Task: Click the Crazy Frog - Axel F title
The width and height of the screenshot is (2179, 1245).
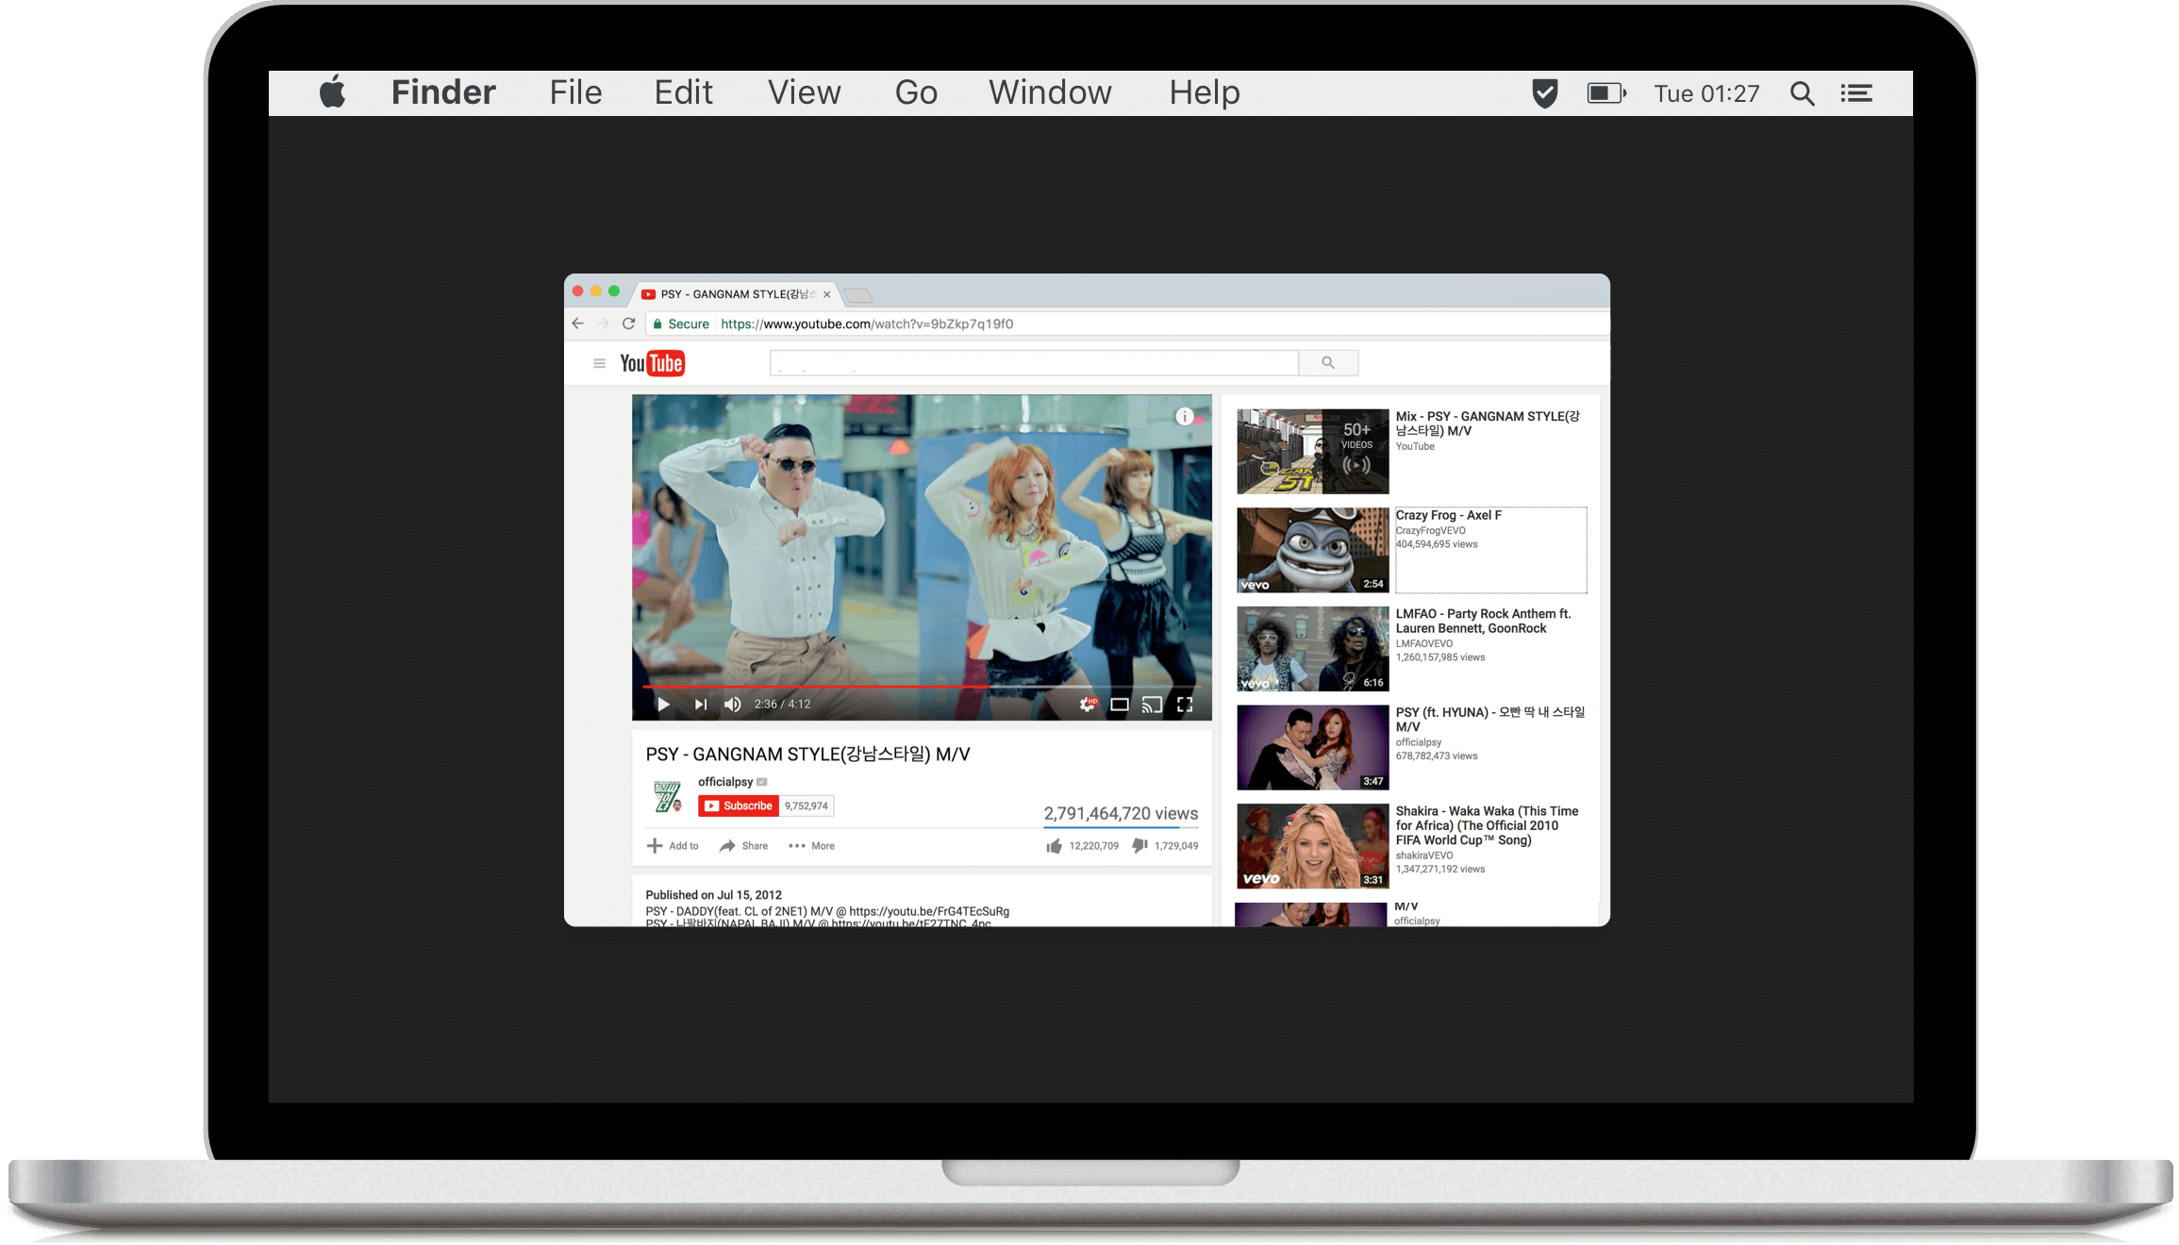Action: (1448, 515)
